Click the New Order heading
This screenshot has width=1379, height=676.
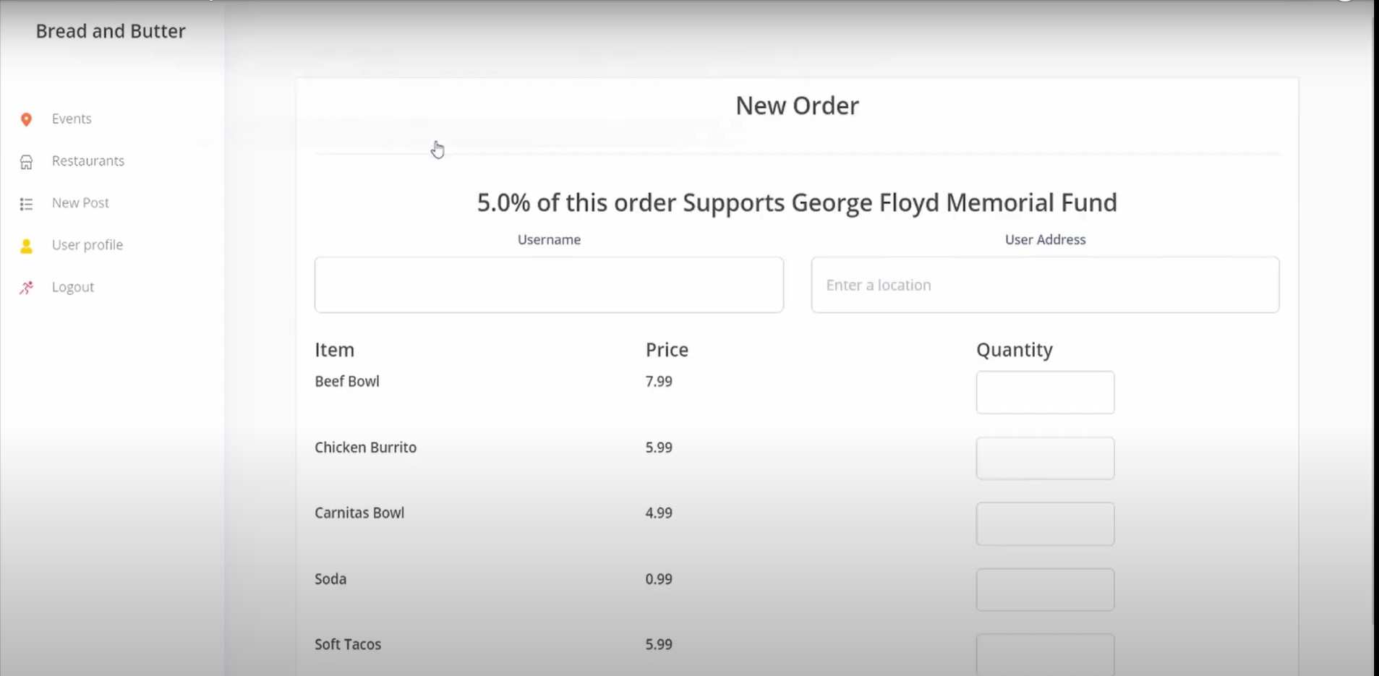click(797, 106)
